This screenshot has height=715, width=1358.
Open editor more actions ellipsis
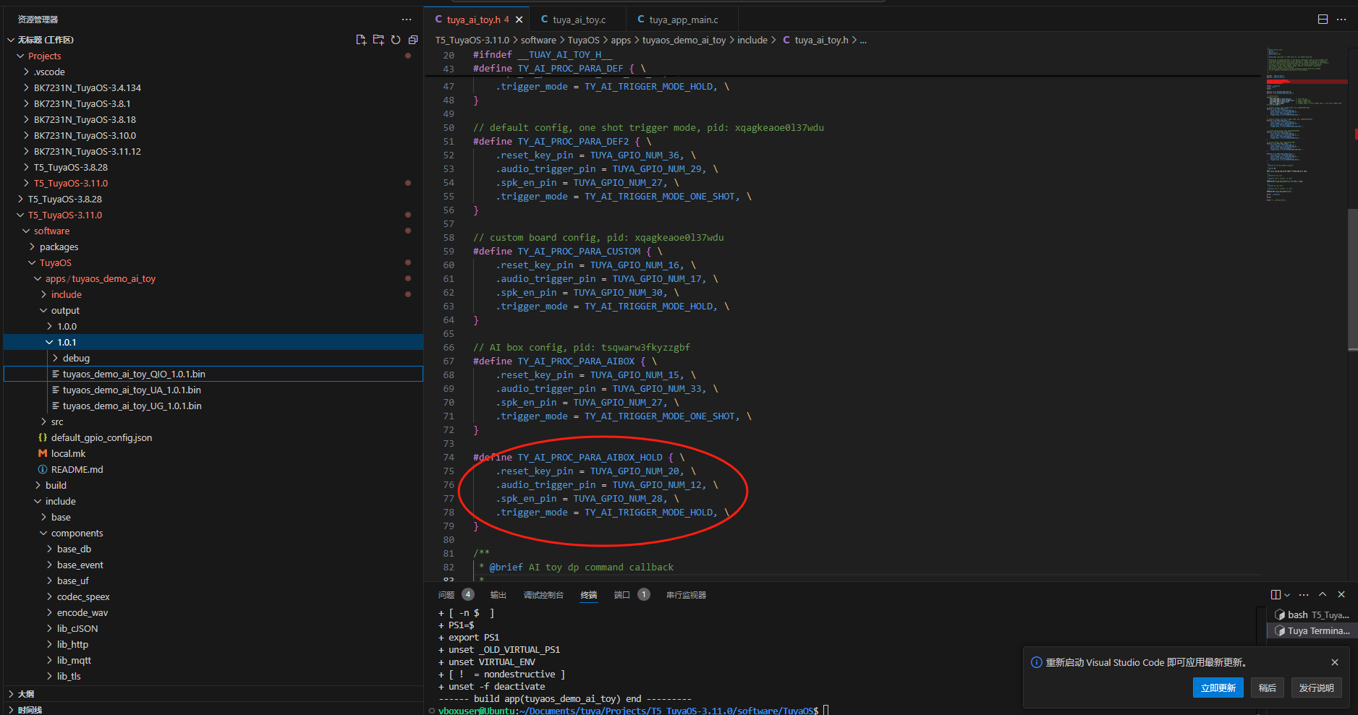(1341, 20)
